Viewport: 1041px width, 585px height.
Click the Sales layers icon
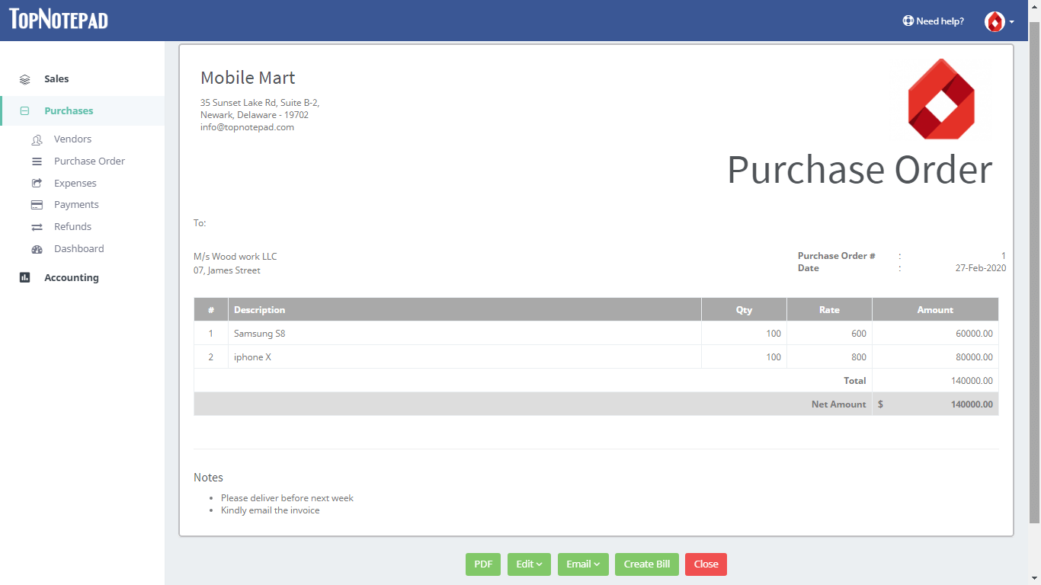tap(24, 79)
